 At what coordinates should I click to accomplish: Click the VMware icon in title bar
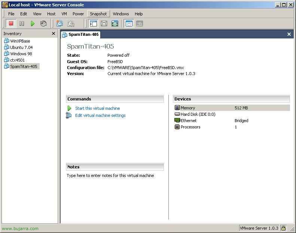click(x=5, y=5)
